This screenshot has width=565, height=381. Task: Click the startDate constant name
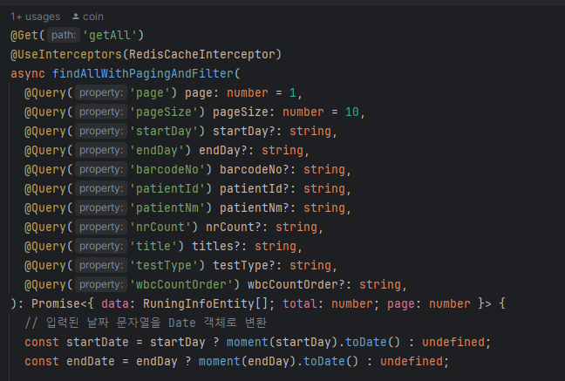click(98, 342)
